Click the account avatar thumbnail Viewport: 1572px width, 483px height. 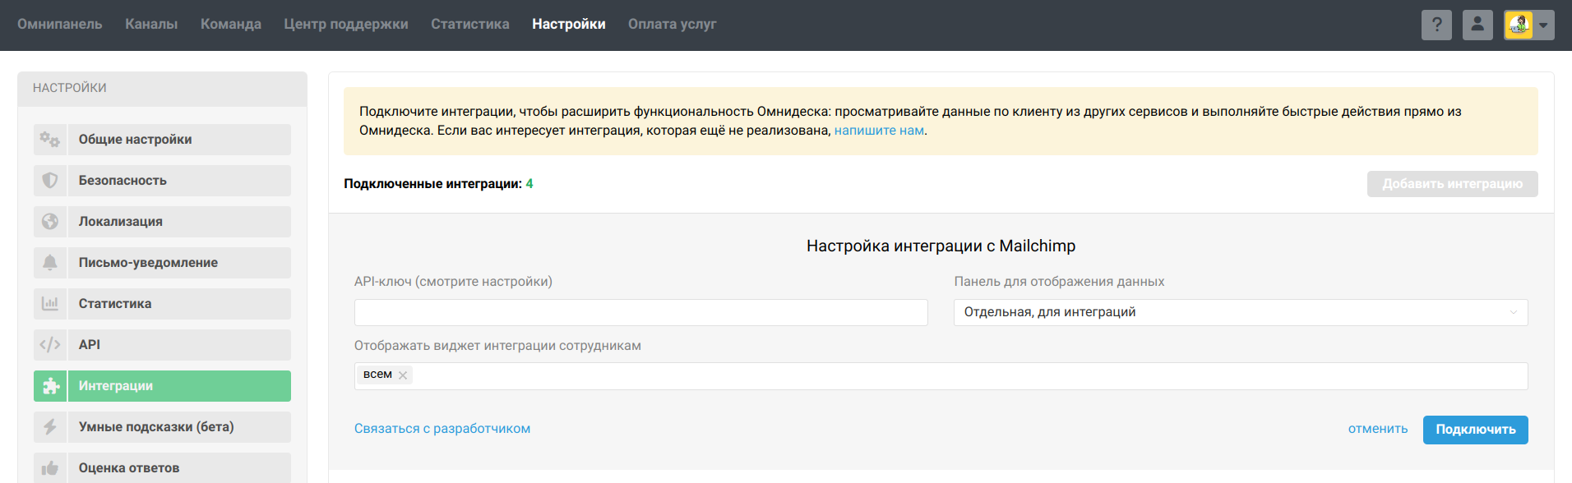tap(1519, 25)
